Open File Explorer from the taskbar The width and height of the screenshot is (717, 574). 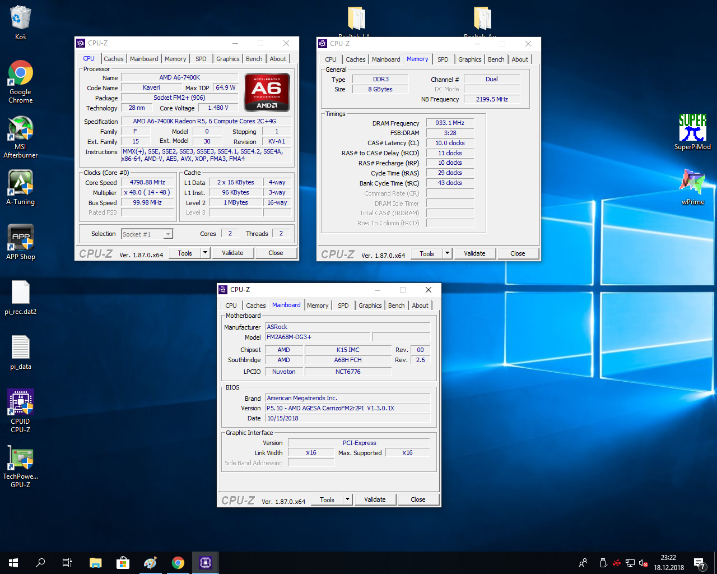click(95, 563)
